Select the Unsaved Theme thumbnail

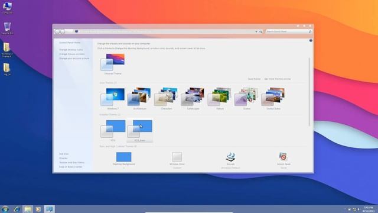(113, 62)
